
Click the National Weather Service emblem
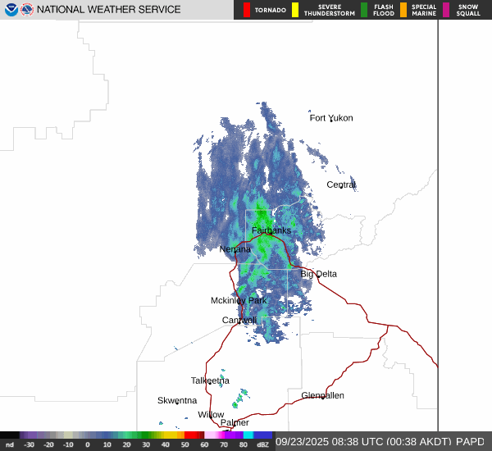pos(27,10)
